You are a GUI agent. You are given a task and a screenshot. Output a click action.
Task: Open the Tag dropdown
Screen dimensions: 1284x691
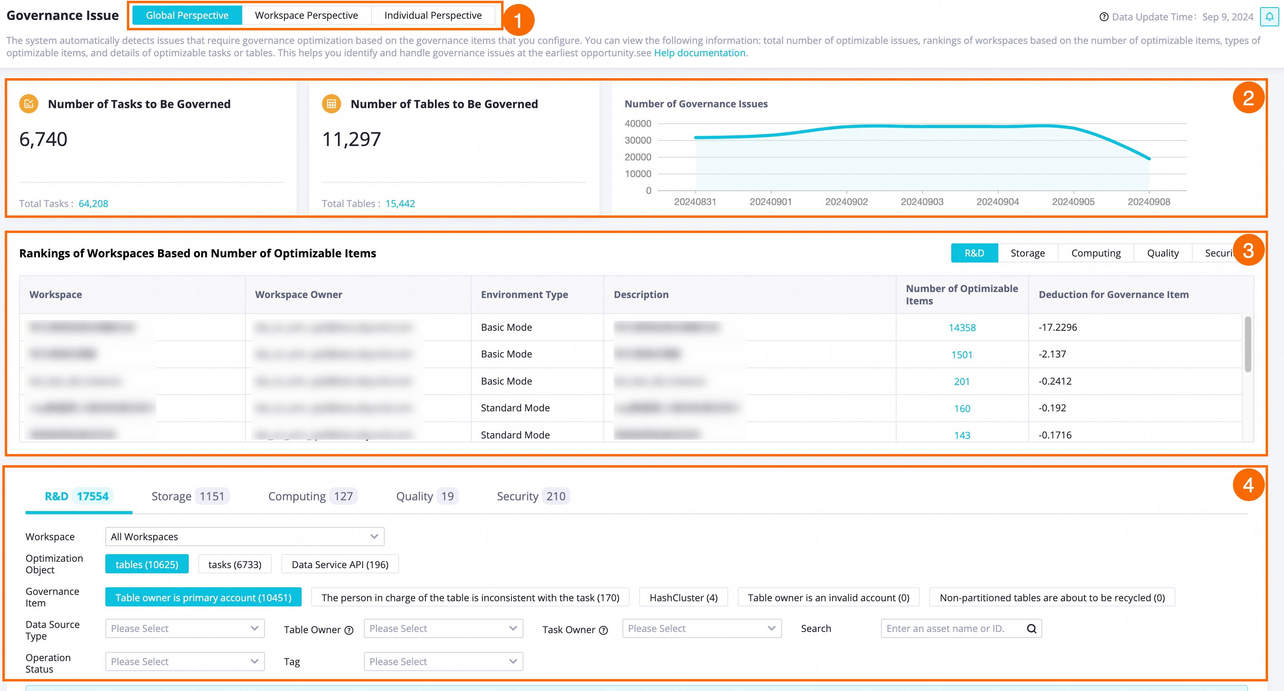click(x=443, y=661)
